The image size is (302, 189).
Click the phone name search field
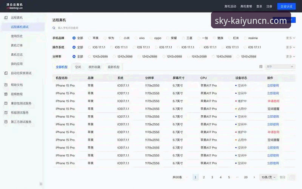click(173, 28)
